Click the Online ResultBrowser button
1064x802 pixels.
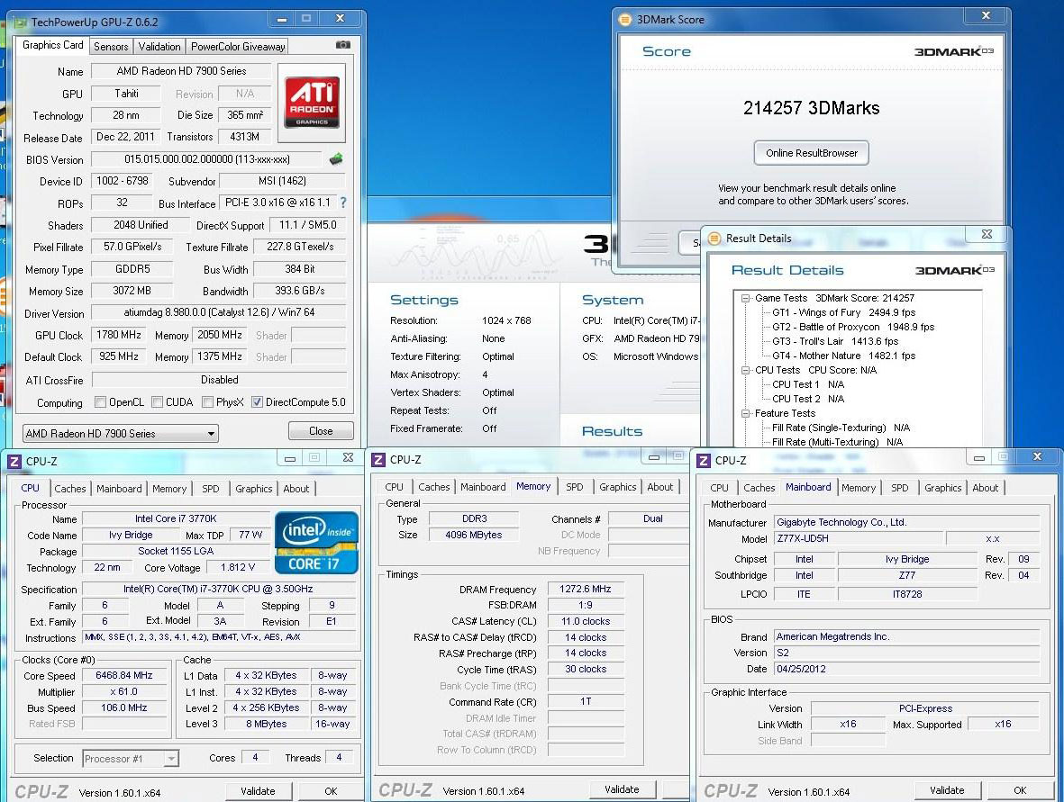(811, 153)
